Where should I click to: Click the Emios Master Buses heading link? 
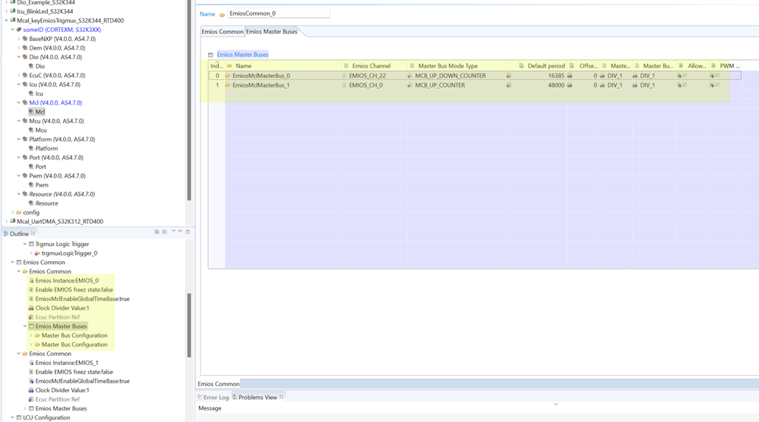[242, 55]
